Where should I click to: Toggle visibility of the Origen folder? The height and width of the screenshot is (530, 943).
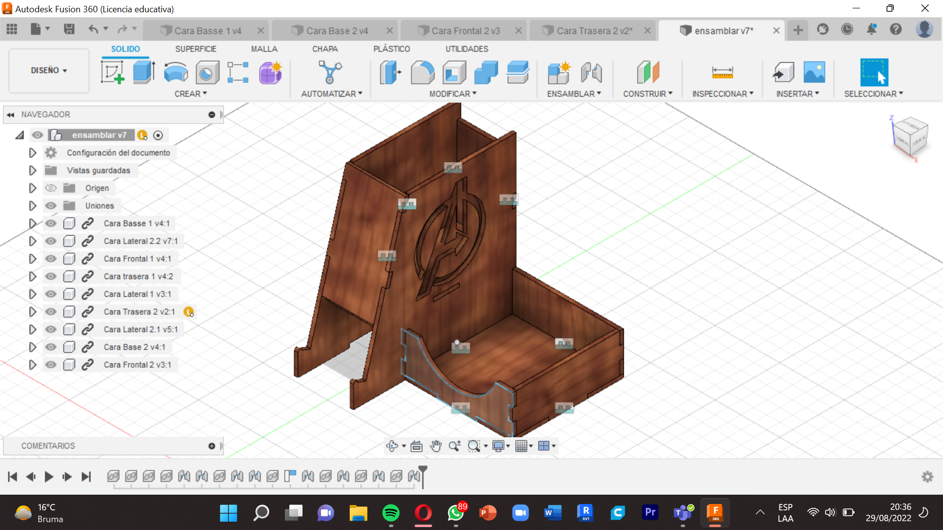[x=51, y=188]
